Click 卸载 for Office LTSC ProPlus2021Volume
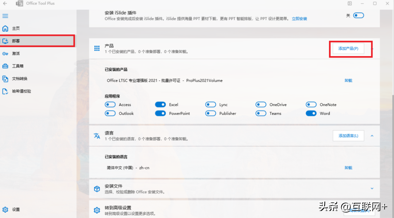This screenshot has height=218, width=394. click(x=348, y=81)
